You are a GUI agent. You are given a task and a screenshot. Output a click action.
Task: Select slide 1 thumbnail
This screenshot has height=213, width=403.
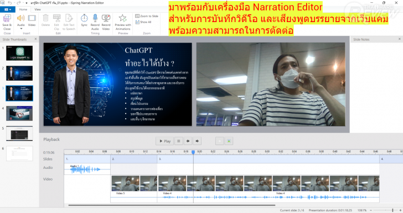19,53
